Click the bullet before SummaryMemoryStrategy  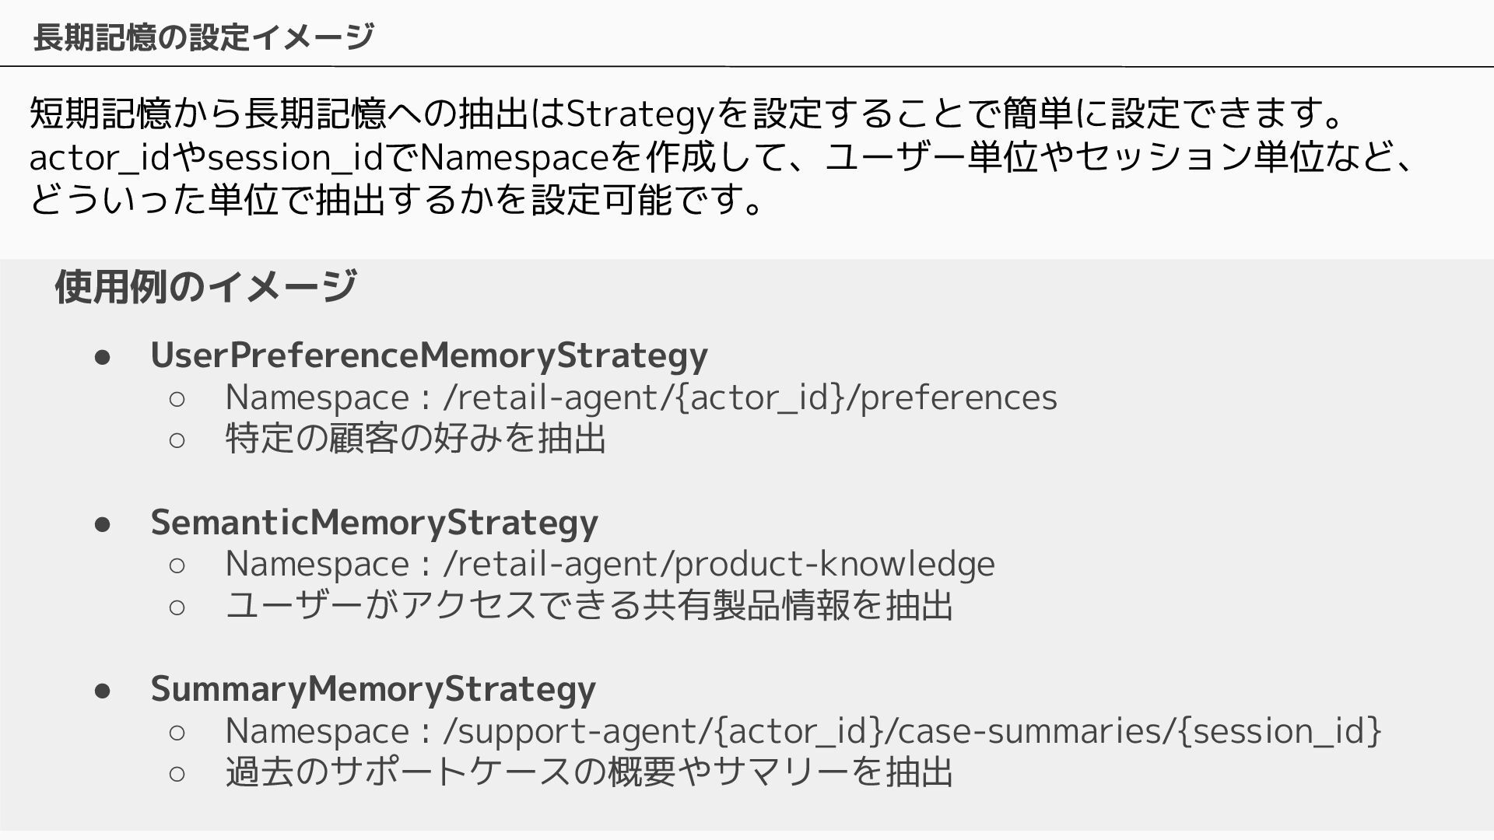point(103,691)
